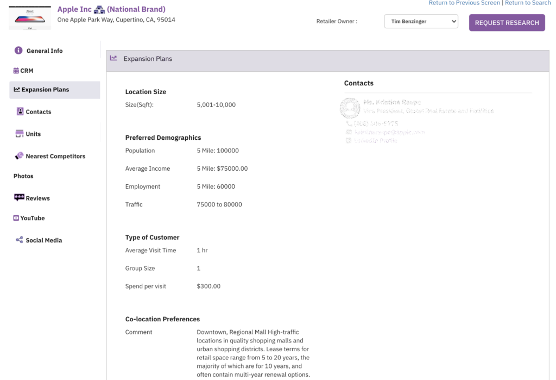Click the contact phone number
Viewport: 556px width, 380px height.
coord(376,123)
